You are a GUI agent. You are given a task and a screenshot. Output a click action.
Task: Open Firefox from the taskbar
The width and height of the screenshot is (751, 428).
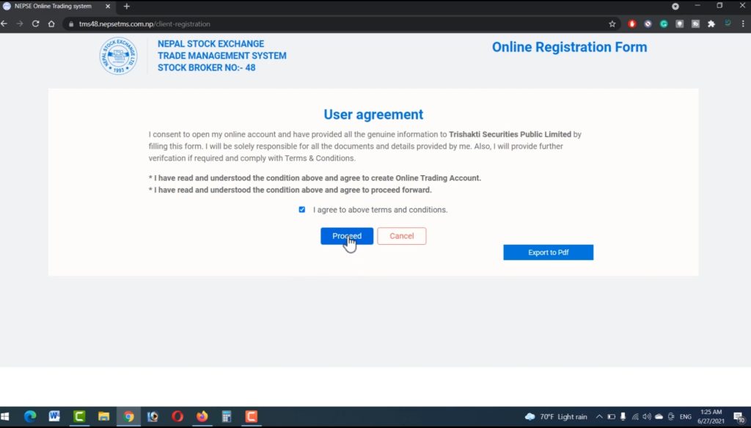pyautogui.click(x=202, y=416)
